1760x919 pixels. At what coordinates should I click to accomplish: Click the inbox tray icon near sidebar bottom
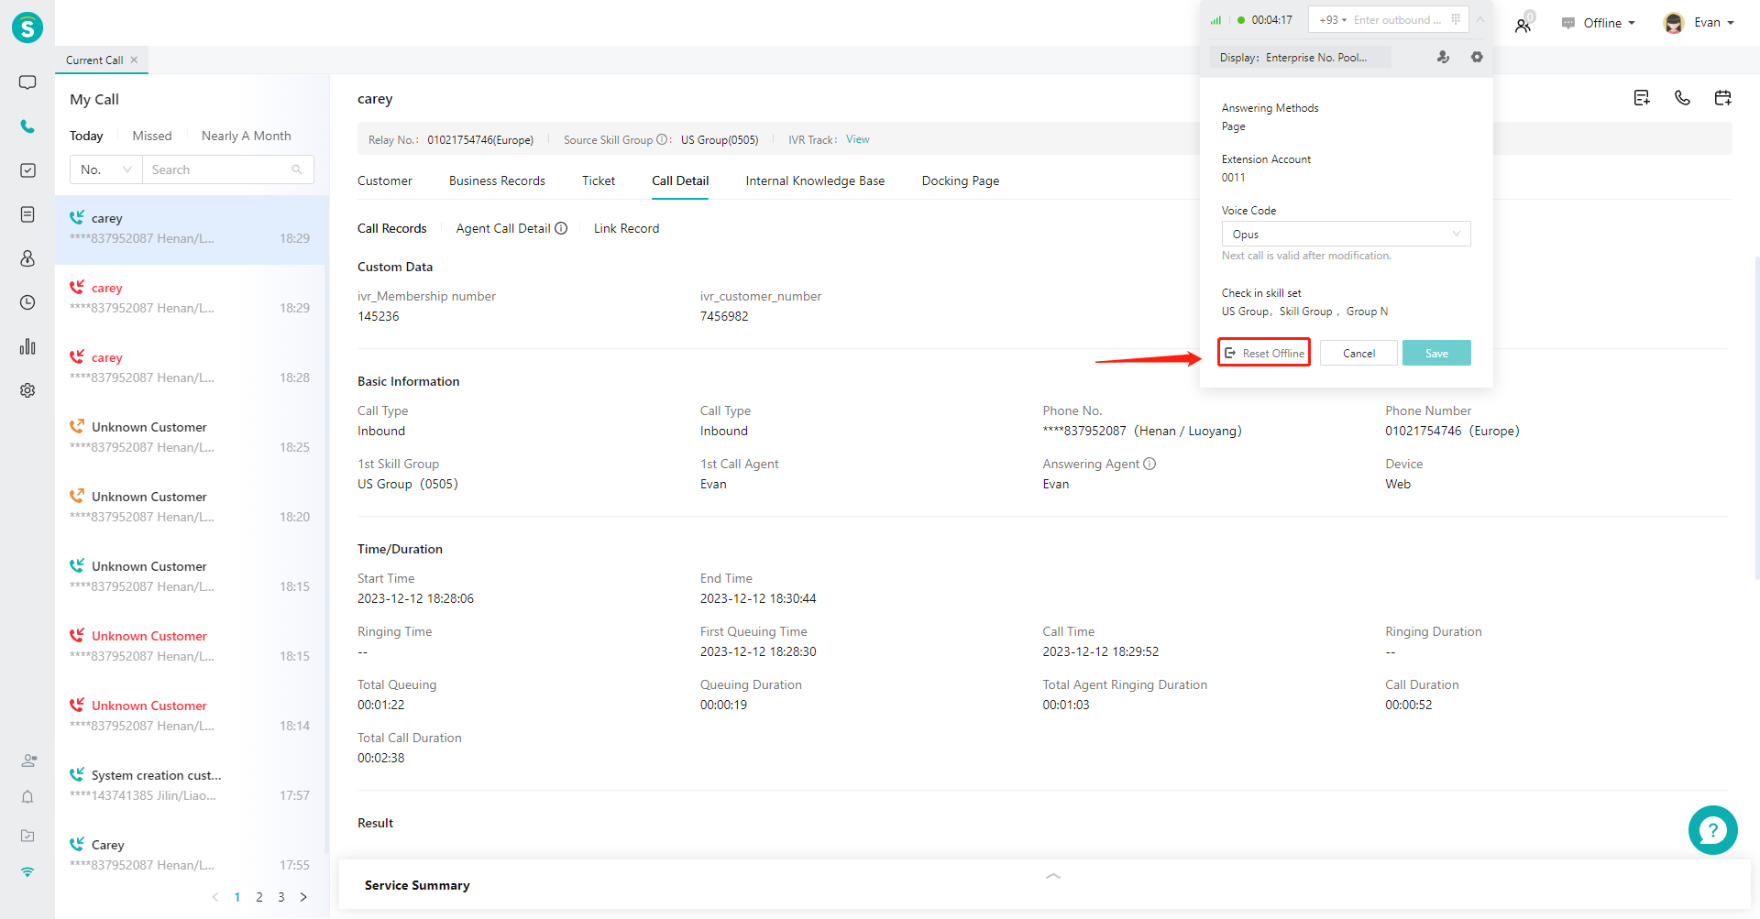tap(27, 836)
